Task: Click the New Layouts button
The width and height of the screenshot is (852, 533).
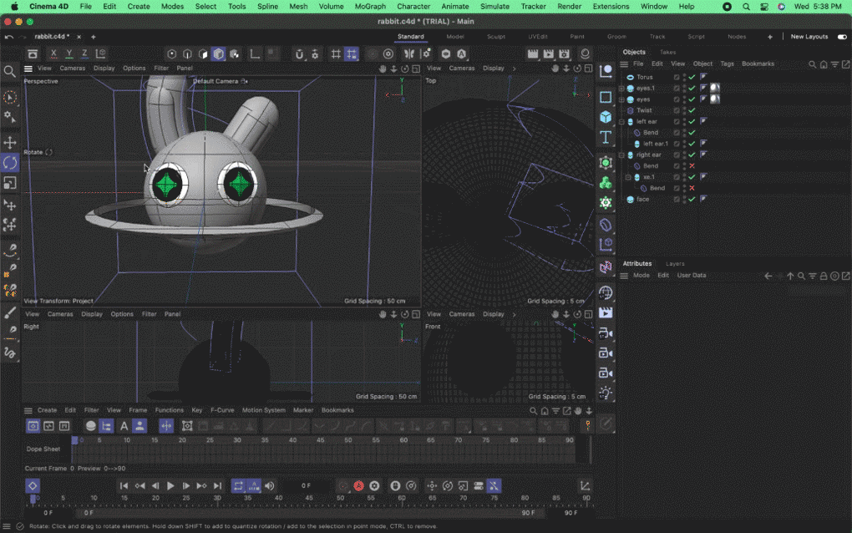Action: coord(809,37)
